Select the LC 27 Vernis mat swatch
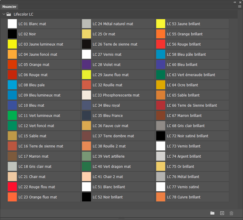This screenshot has width=243, height=220. [87, 55]
